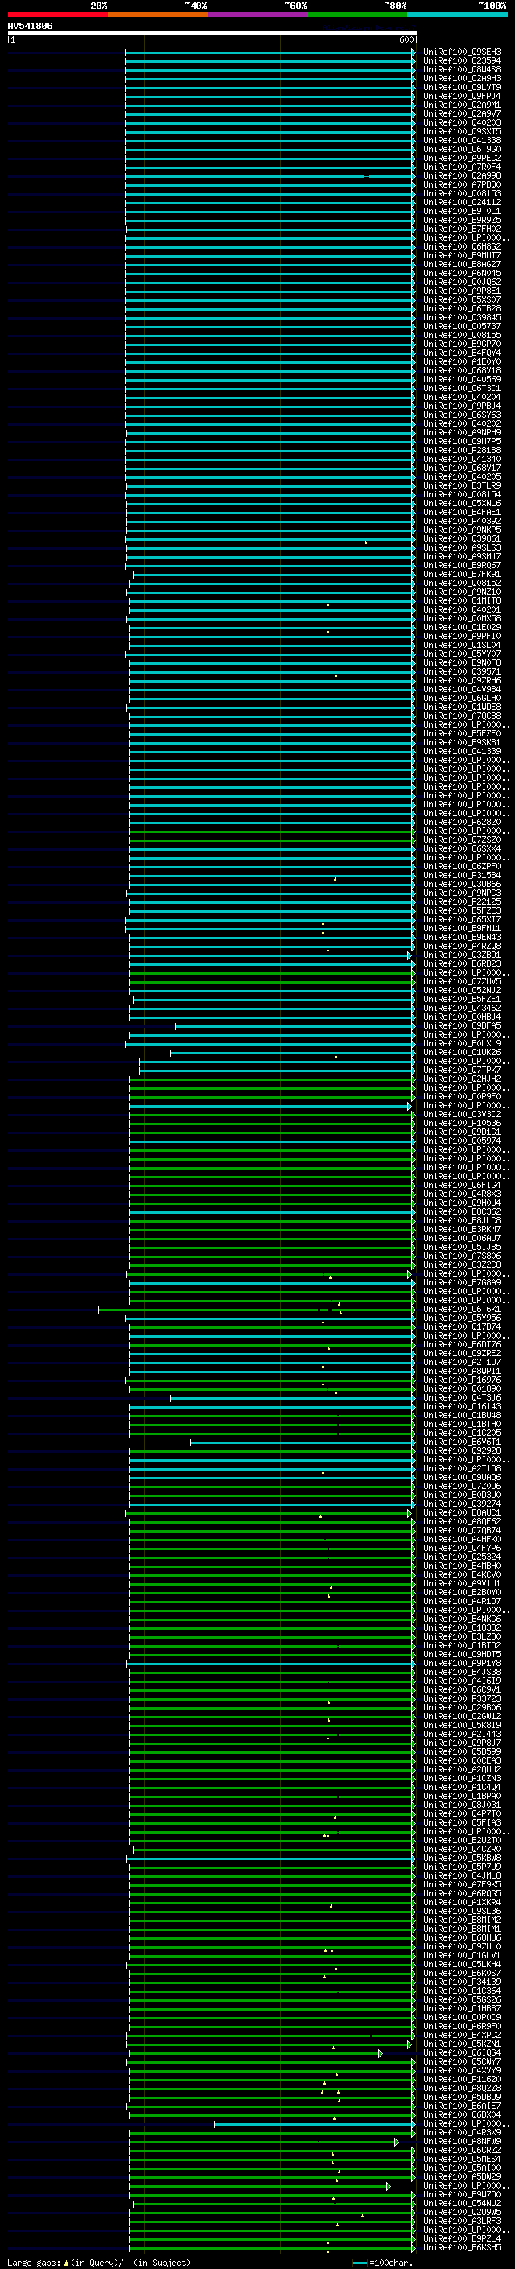515x2269 pixels.
Task: Select the UniRef100_P28188 label
Action: coord(461,450)
